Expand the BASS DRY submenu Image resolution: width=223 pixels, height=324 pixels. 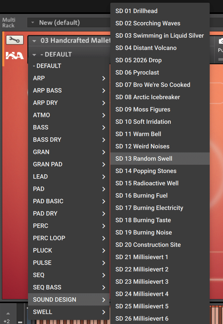69,140
